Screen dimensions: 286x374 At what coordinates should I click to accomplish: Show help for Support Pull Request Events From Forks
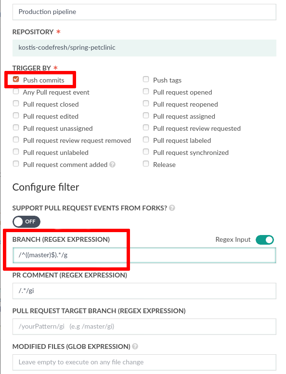tap(172, 208)
